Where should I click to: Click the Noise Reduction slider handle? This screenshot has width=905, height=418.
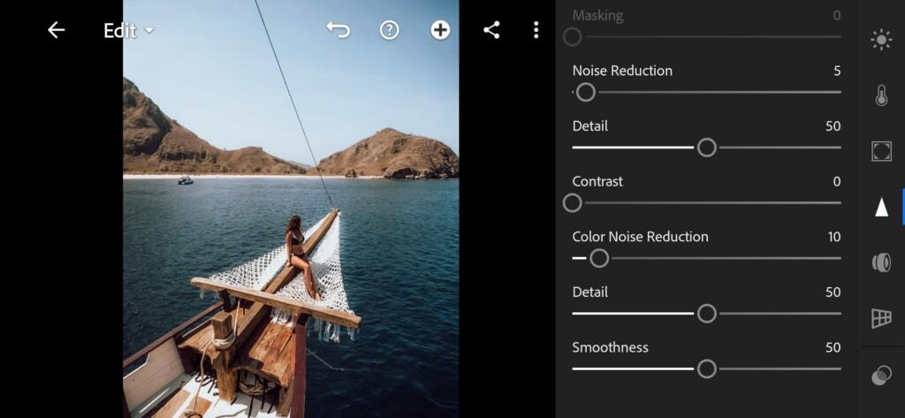coord(585,93)
